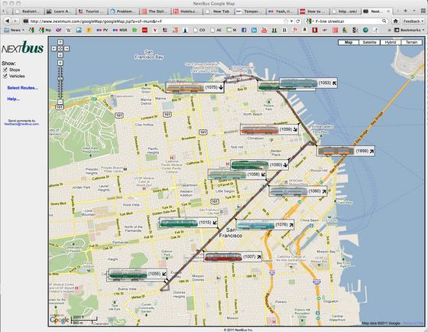
Task: Open the Facebook bookmark icon
Action: tap(244, 30)
